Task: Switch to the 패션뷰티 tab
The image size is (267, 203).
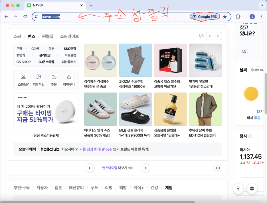Action: click(x=76, y=188)
